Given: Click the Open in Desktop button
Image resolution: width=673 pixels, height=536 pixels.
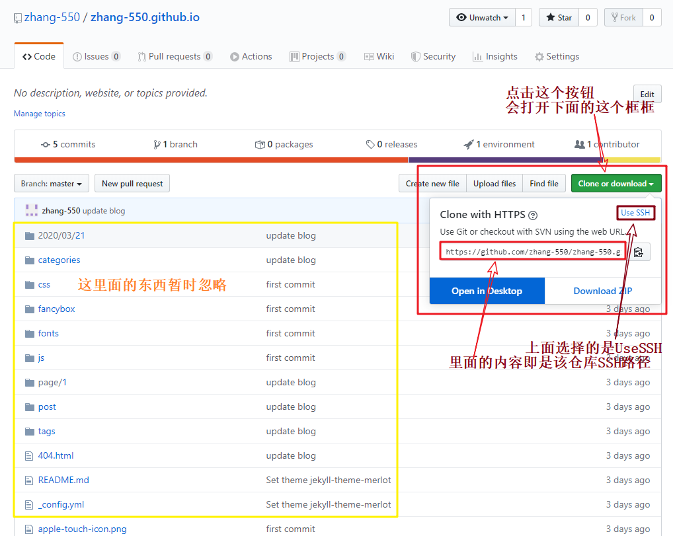Looking at the screenshot, I should [487, 291].
